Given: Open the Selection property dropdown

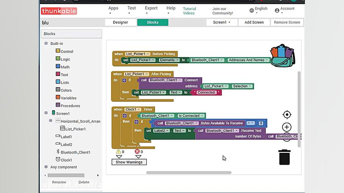Looking at the screenshot, I should tap(242, 86).
